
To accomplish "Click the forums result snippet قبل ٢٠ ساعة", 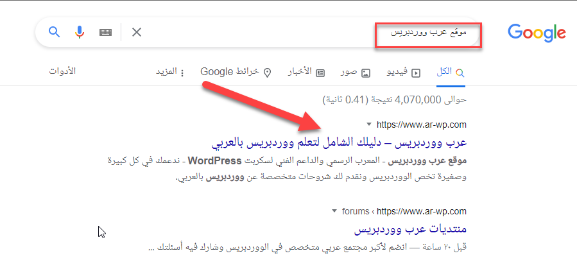I will click(307, 246).
